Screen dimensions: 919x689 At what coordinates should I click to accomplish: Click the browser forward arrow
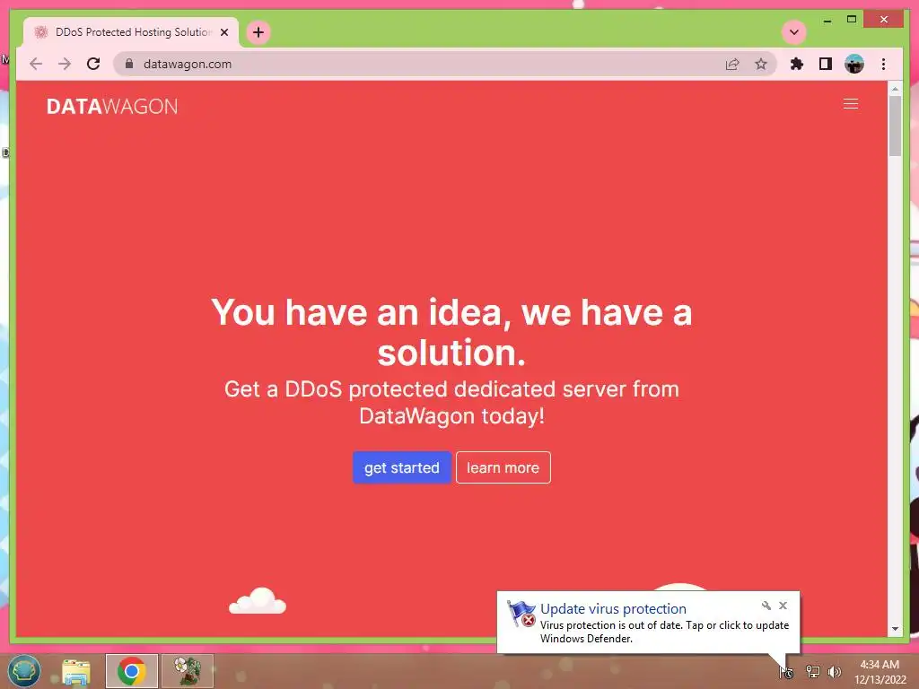[65, 64]
